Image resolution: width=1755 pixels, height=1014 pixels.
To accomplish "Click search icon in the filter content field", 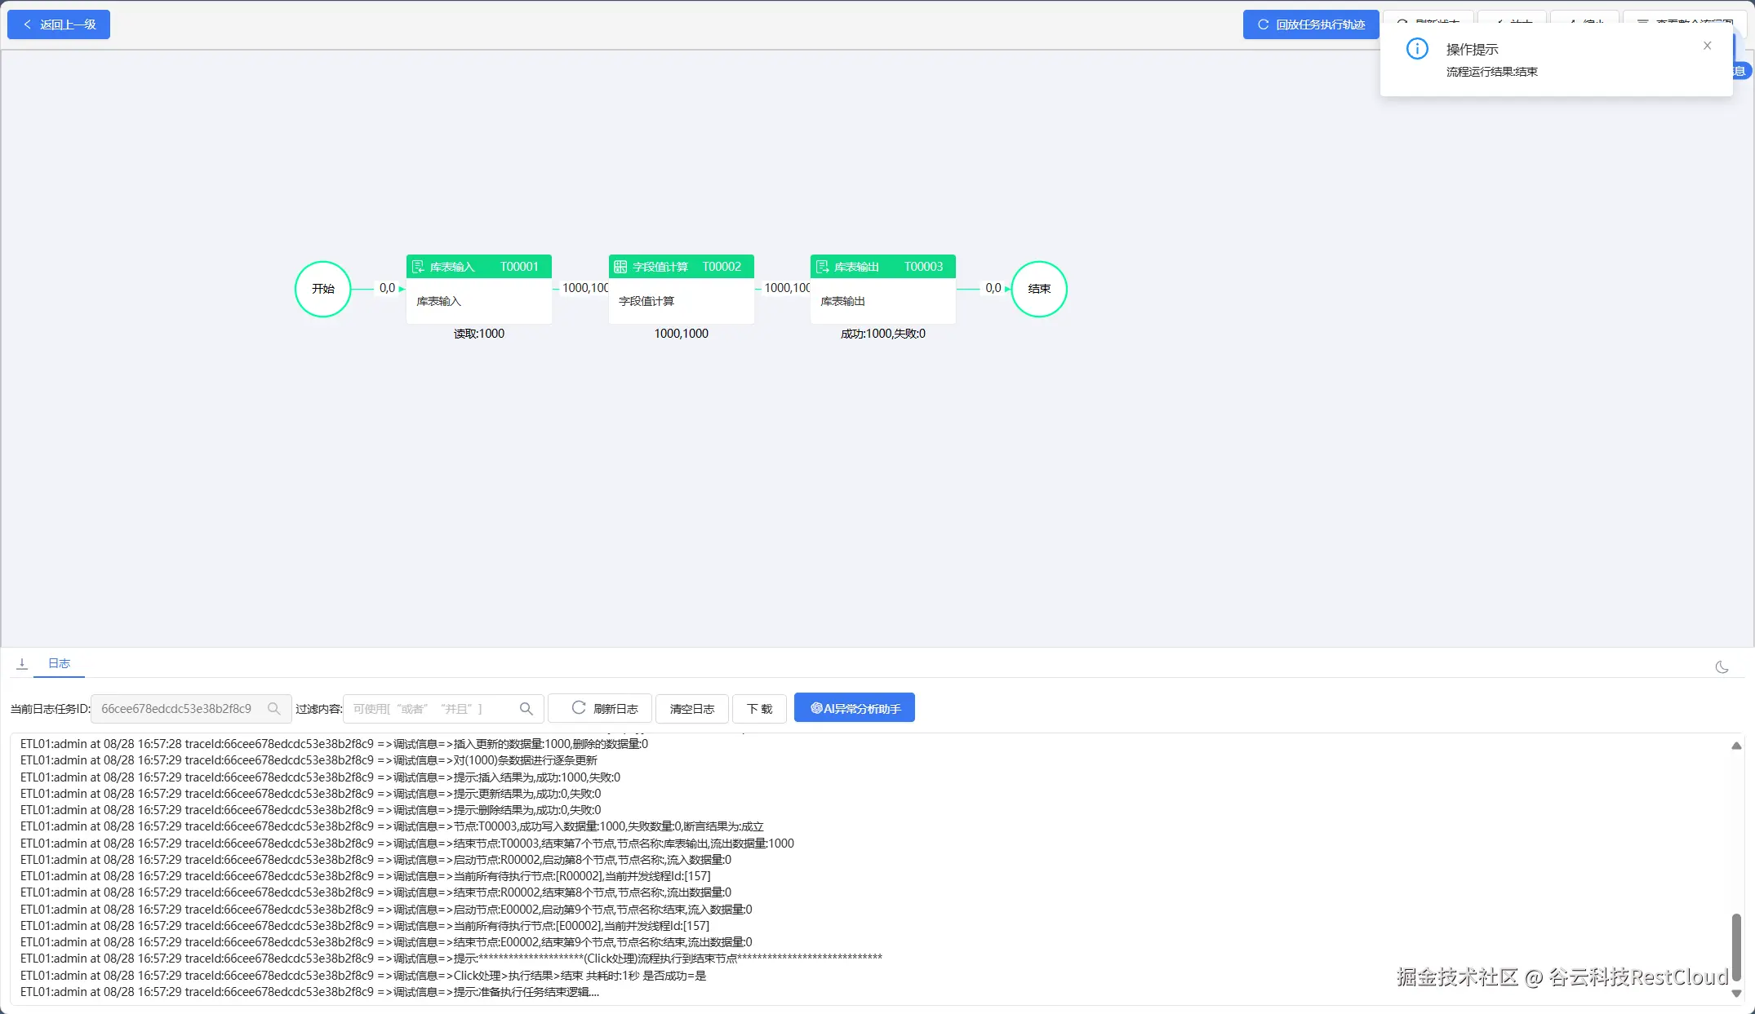I will click(526, 709).
